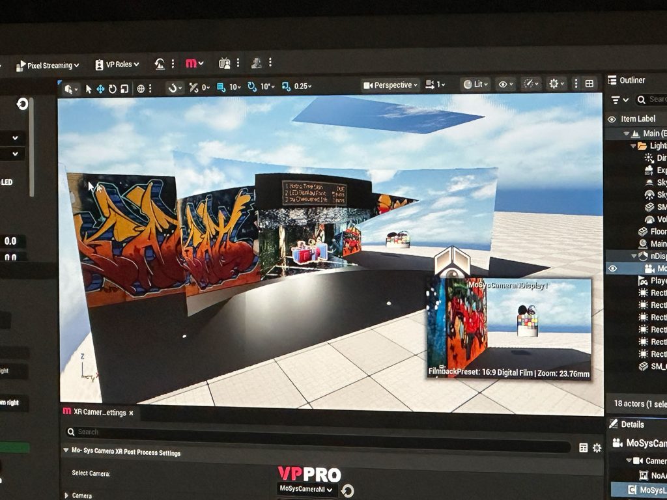Click the search field in XR settings
667x500 pixels.
(x=313, y=432)
